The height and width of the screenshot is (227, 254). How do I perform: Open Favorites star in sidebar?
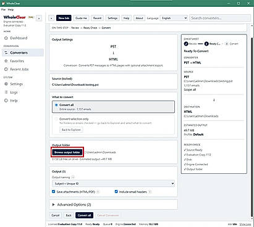coord(6,61)
